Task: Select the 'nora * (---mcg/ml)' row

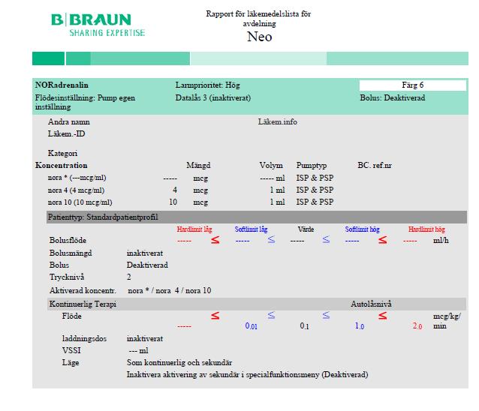Action: point(191,178)
